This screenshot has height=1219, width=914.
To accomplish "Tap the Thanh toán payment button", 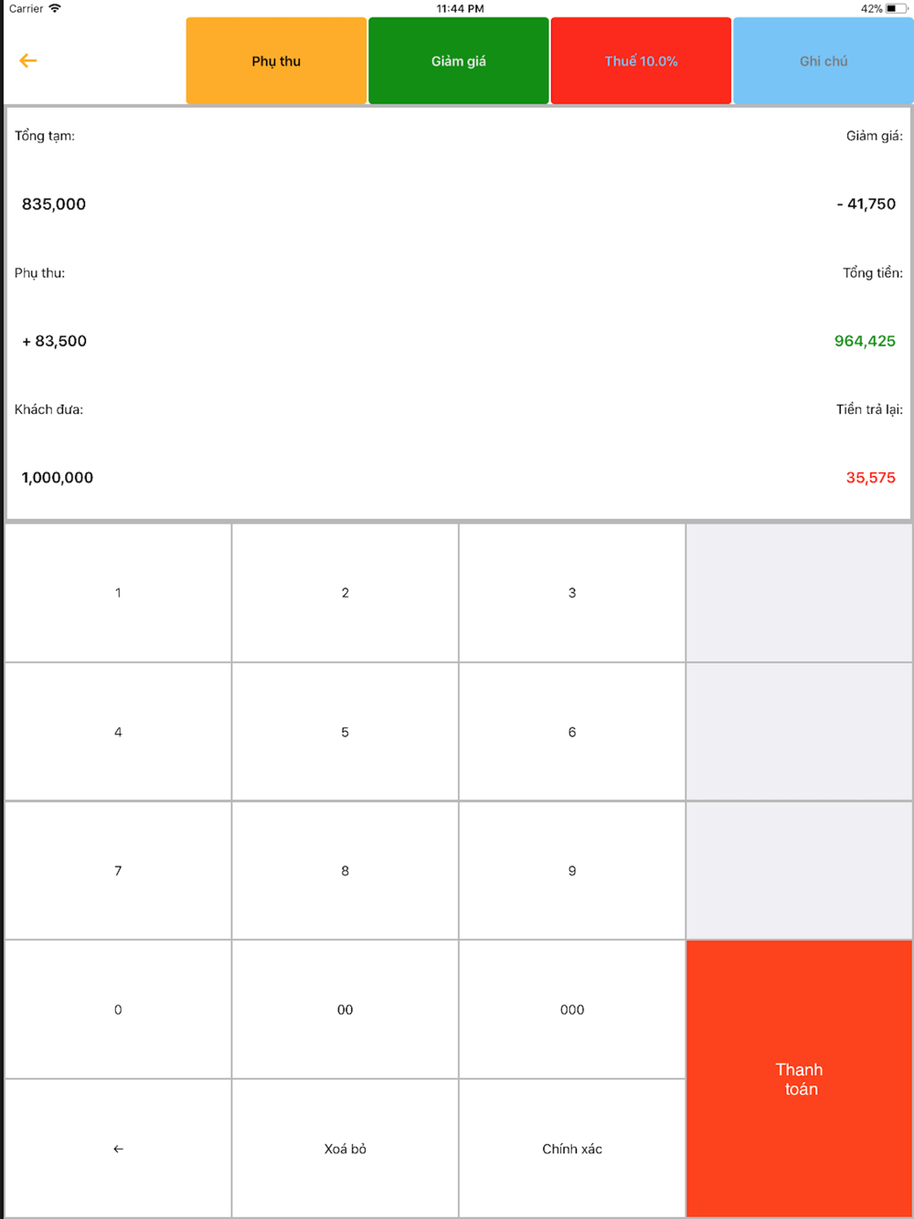I will tap(799, 1079).
